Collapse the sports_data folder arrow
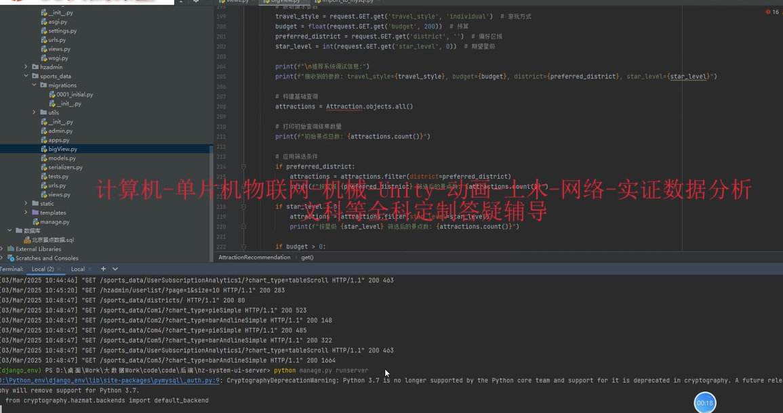The height and width of the screenshot is (413, 783). pyautogui.click(x=26, y=76)
